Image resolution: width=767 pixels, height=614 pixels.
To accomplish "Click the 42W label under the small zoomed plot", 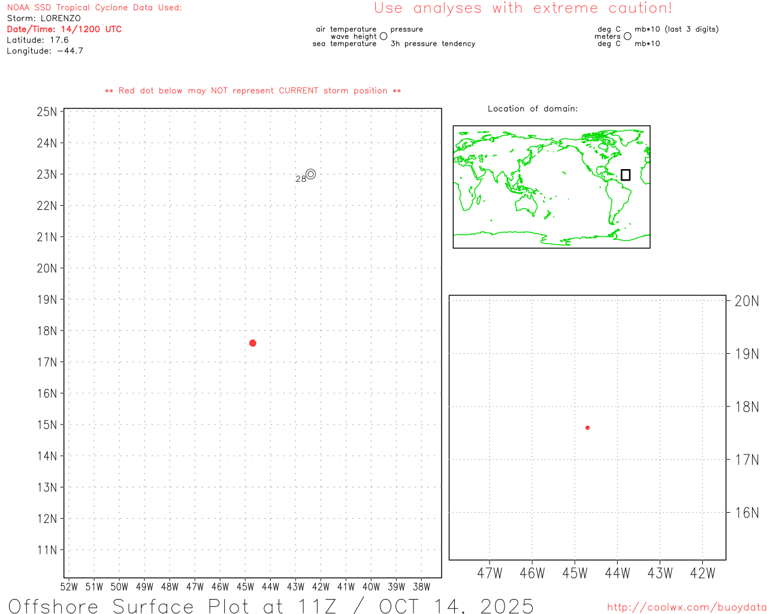I will pos(702,573).
